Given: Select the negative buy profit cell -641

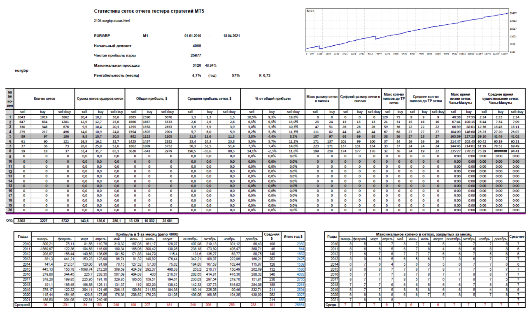Looking at the screenshot, I should (150, 152).
